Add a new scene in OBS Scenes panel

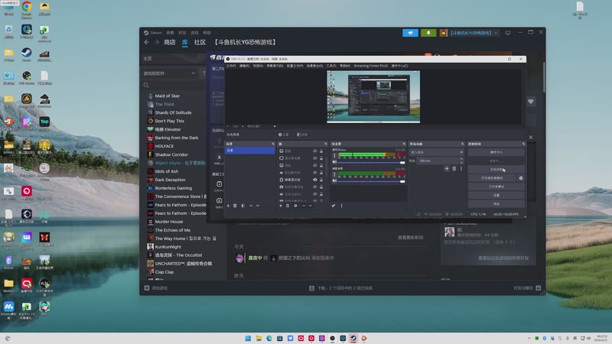coord(228,206)
